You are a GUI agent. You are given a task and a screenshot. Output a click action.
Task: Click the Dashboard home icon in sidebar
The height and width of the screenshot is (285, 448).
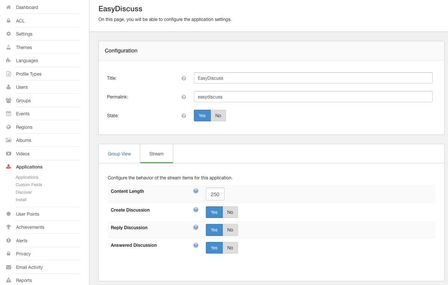[x=9, y=7]
